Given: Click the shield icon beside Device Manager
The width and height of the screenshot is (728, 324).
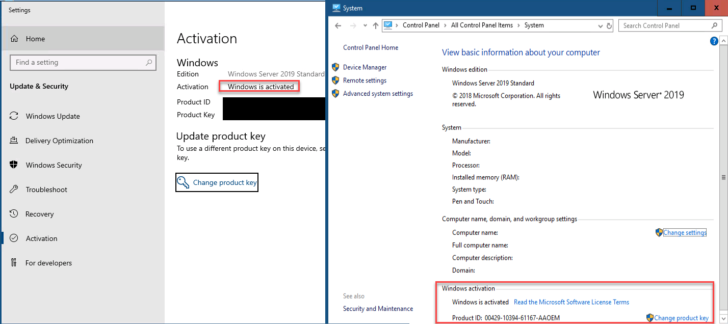Looking at the screenshot, I should pyautogui.click(x=335, y=67).
